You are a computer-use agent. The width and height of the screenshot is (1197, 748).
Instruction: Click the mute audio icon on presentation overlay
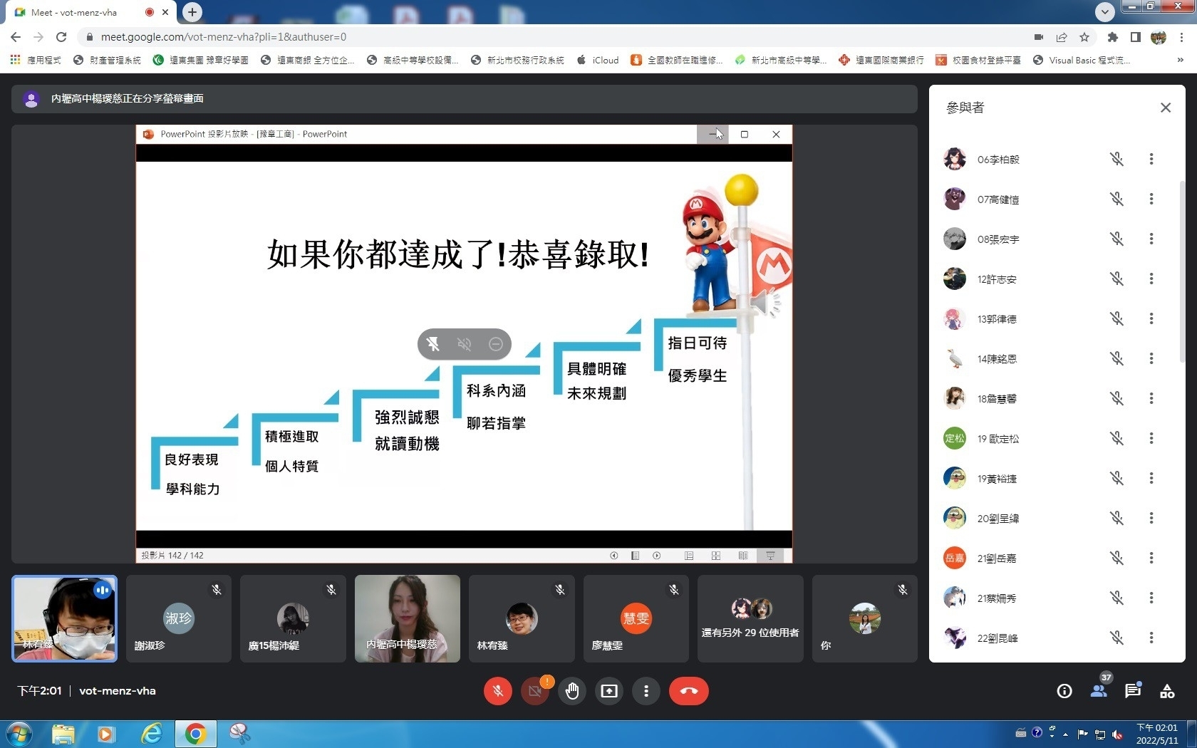click(x=464, y=344)
